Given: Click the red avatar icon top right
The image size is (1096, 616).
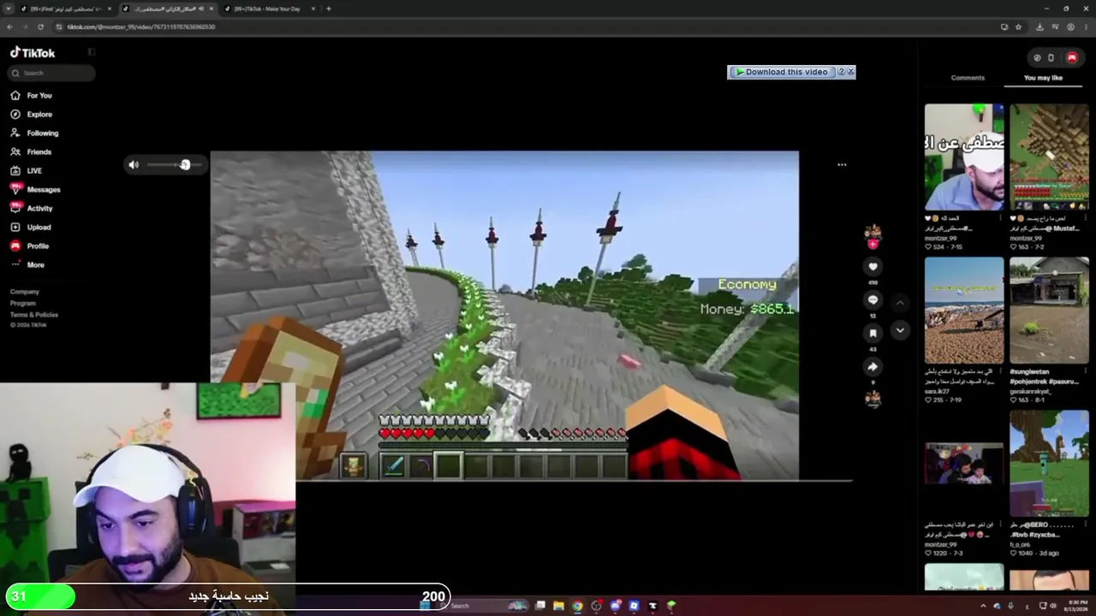Looking at the screenshot, I should (1072, 58).
